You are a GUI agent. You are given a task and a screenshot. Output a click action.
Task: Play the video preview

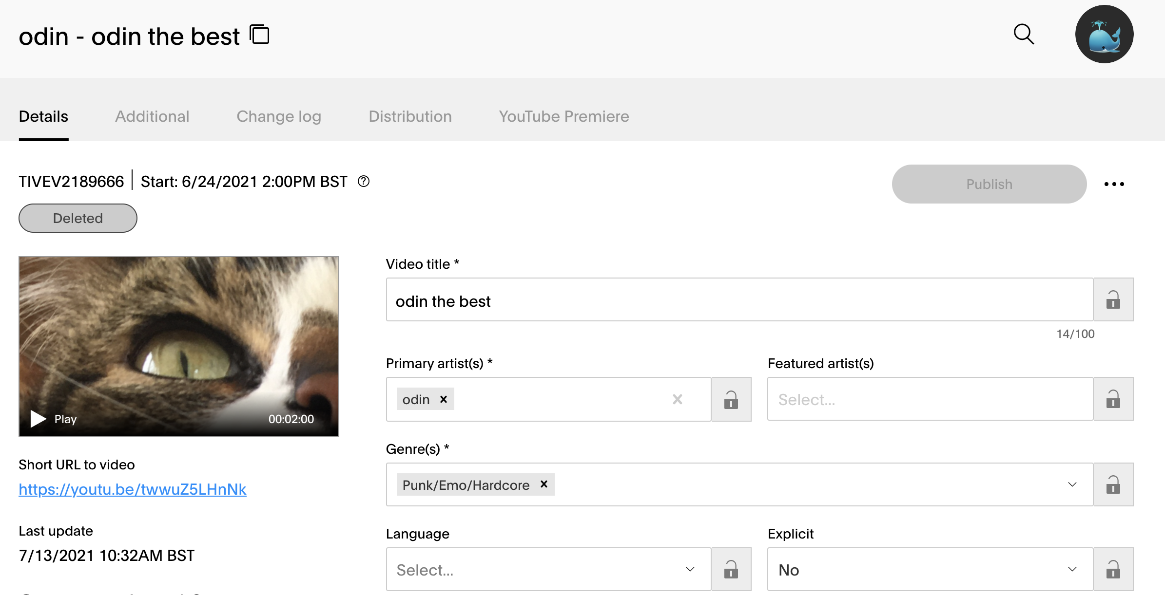[x=54, y=419]
